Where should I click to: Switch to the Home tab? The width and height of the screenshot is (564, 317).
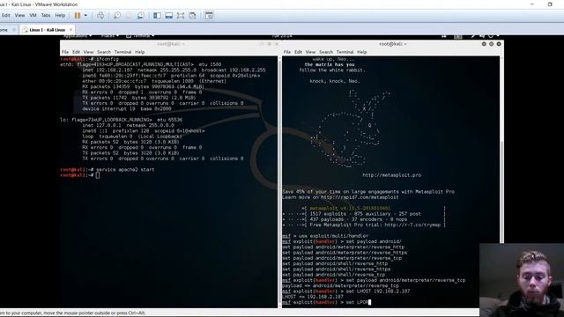tap(4, 30)
